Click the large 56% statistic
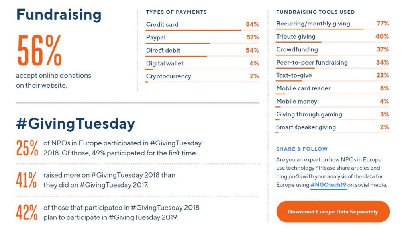The height and width of the screenshot is (237, 408). [x=39, y=51]
